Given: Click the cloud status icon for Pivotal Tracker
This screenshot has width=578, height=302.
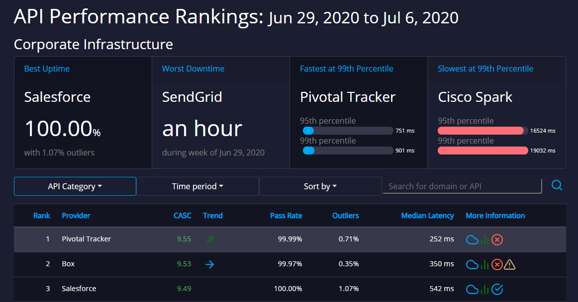Looking at the screenshot, I should [x=472, y=239].
